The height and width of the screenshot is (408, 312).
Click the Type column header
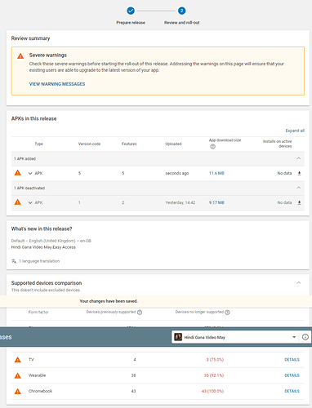pos(38,144)
